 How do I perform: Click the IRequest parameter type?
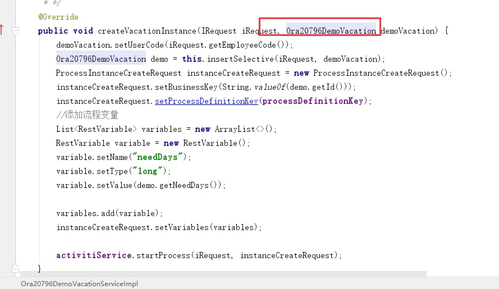point(219,31)
